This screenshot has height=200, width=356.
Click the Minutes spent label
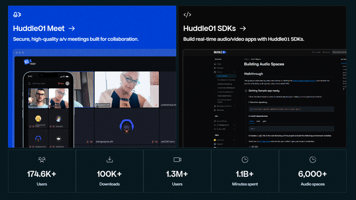[245, 184]
